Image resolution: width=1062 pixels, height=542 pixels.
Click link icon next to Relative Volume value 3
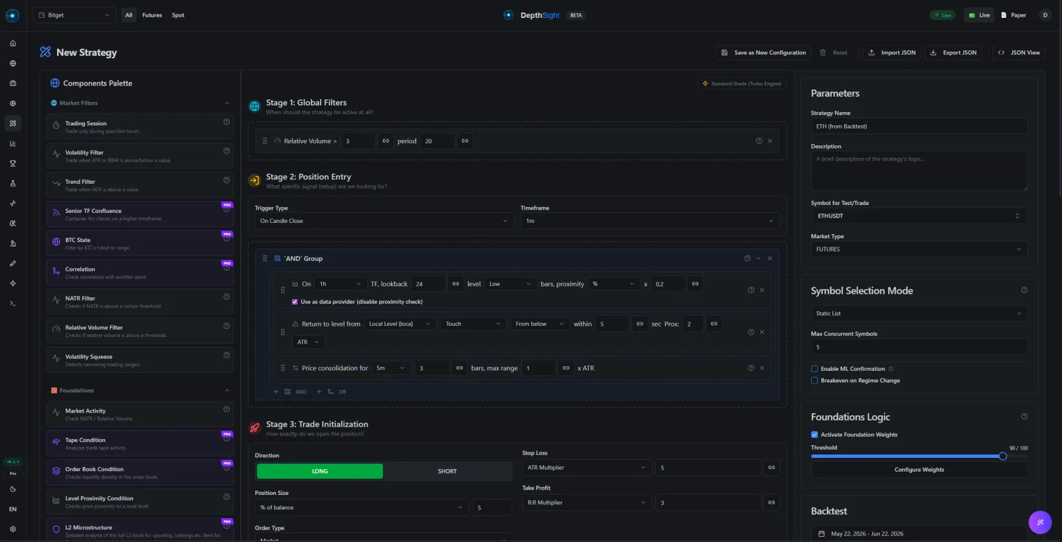point(386,141)
